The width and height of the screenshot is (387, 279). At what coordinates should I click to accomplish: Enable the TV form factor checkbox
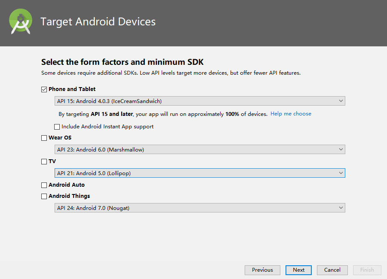click(x=44, y=161)
